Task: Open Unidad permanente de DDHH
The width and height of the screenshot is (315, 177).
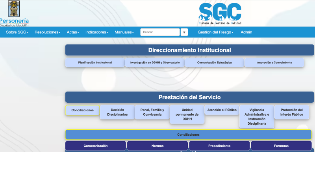Action: click(187, 114)
